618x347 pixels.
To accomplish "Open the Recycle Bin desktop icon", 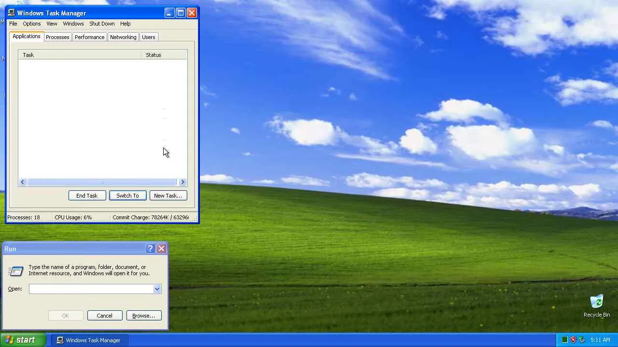I will pos(597,306).
